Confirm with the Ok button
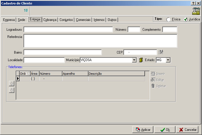Viewport: 202px width, 135px height. (x=165, y=129)
